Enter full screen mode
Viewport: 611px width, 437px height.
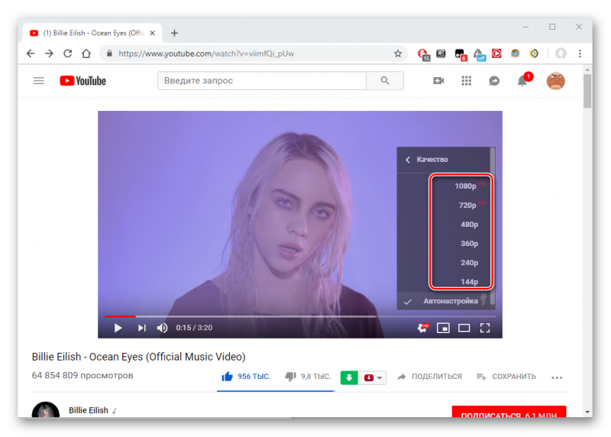(485, 328)
